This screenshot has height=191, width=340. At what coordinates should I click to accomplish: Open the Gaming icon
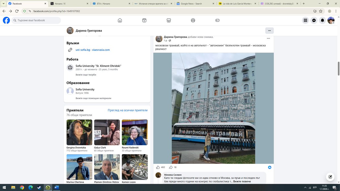(217, 20)
